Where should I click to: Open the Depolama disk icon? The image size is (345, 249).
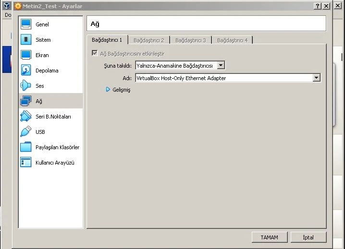[26, 71]
